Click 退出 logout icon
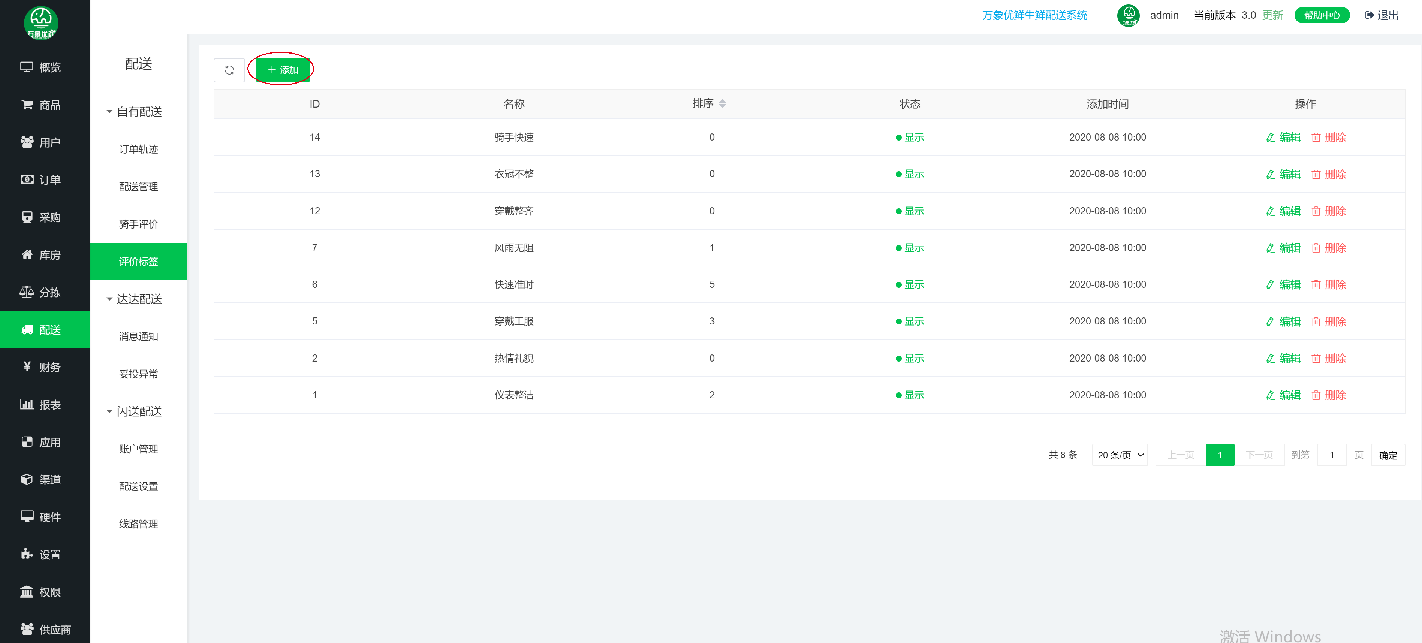This screenshot has width=1422, height=643. 1369,15
